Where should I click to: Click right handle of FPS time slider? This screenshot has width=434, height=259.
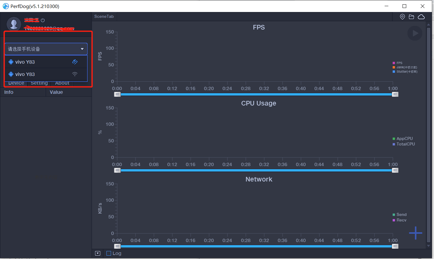(395, 94)
